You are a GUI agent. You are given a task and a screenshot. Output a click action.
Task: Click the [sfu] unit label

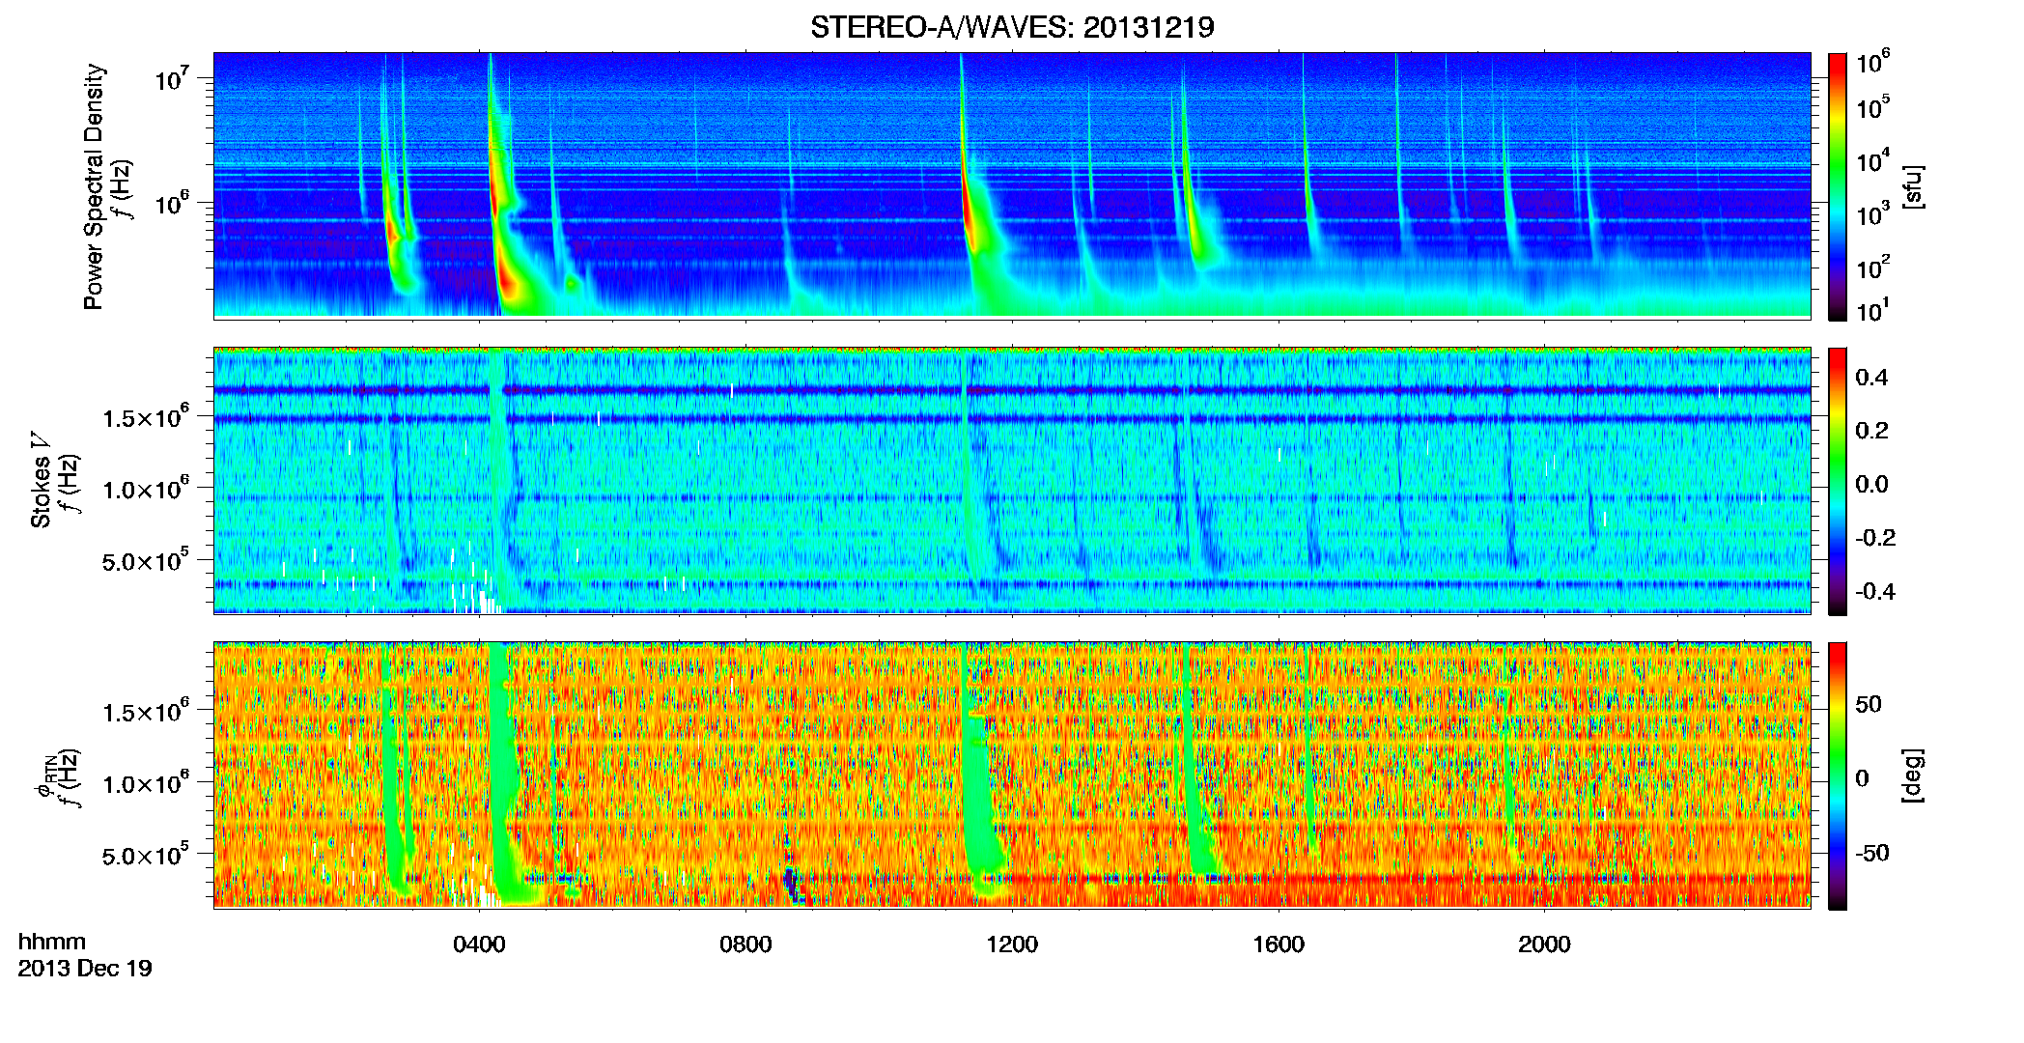pos(1912,186)
